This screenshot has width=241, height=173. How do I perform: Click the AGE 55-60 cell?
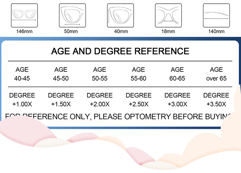click(x=138, y=74)
